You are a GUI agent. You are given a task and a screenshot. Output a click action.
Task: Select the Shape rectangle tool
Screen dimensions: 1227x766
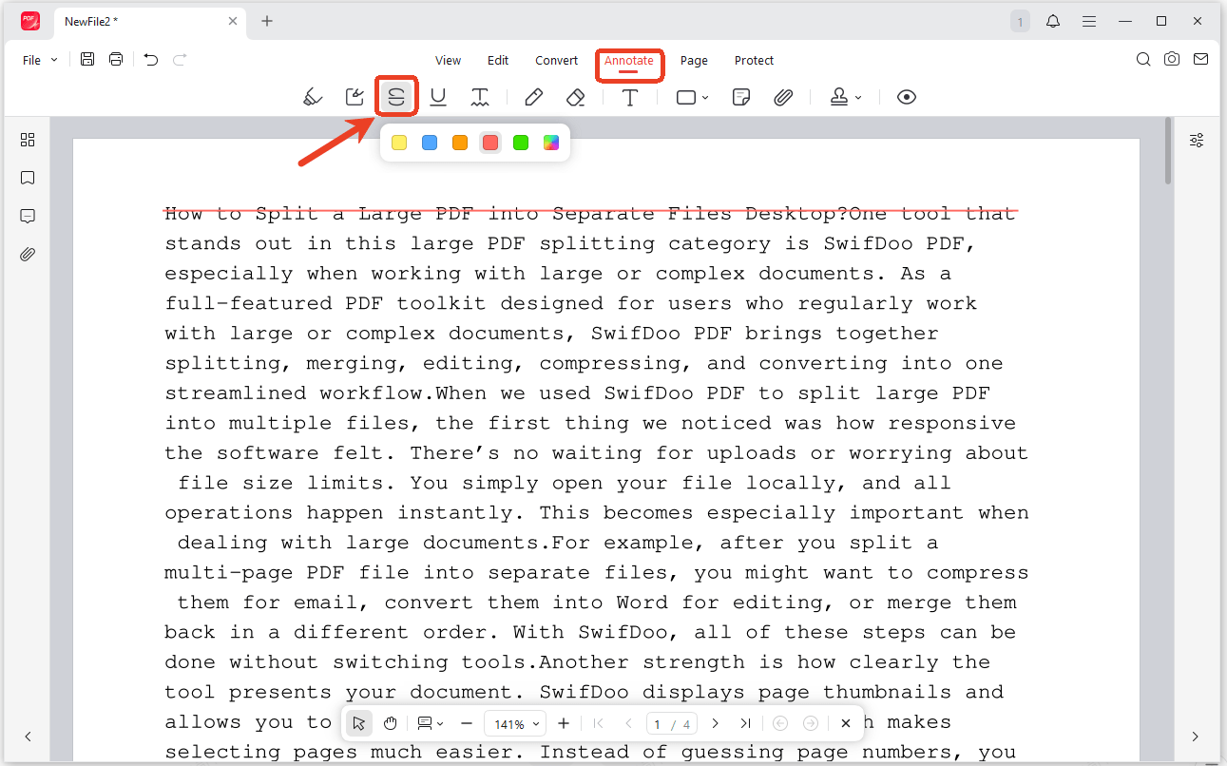point(686,97)
